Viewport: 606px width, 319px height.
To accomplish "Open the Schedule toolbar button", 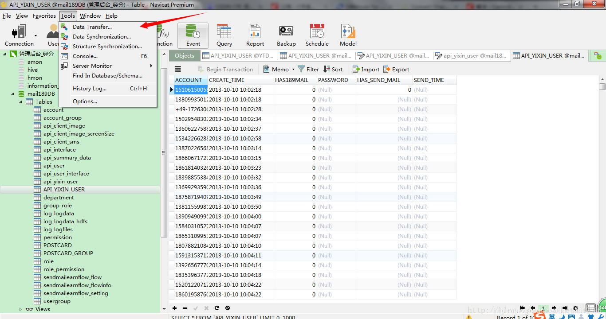I will click(x=317, y=35).
